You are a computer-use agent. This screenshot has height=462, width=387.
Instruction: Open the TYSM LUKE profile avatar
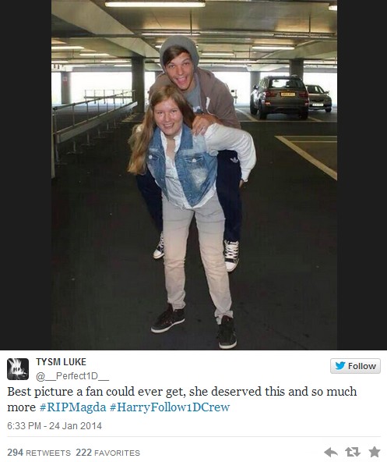[x=18, y=369]
